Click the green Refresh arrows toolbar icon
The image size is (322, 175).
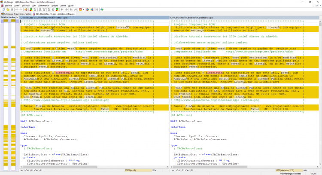(102, 9)
